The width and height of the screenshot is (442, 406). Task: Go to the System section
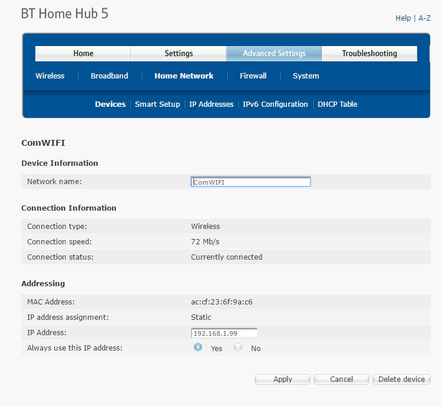pos(306,76)
